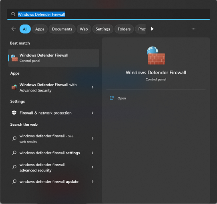Open Windows Defender Firewall via Open link
217x204 pixels.
click(x=121, y=98)
